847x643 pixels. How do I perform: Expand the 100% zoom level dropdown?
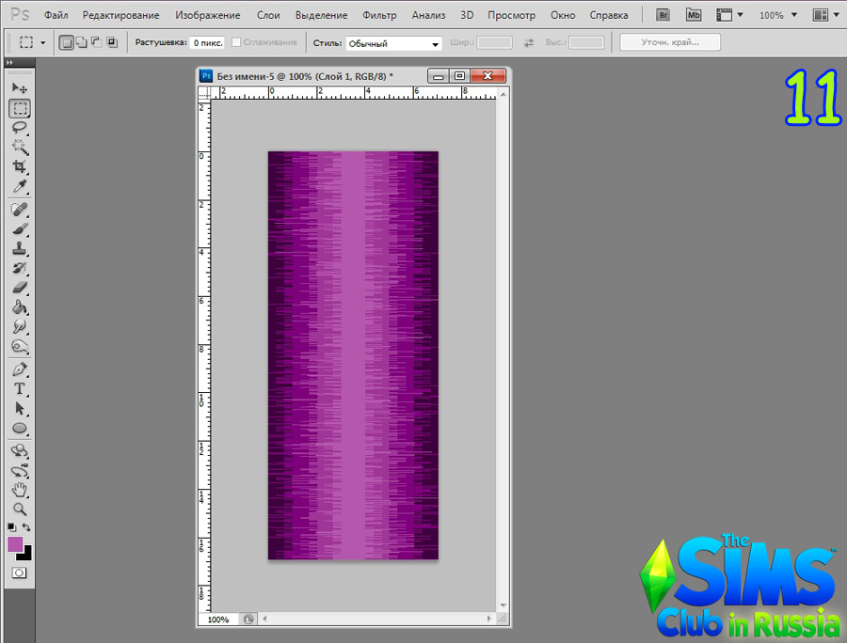click(x=777, y=16)
